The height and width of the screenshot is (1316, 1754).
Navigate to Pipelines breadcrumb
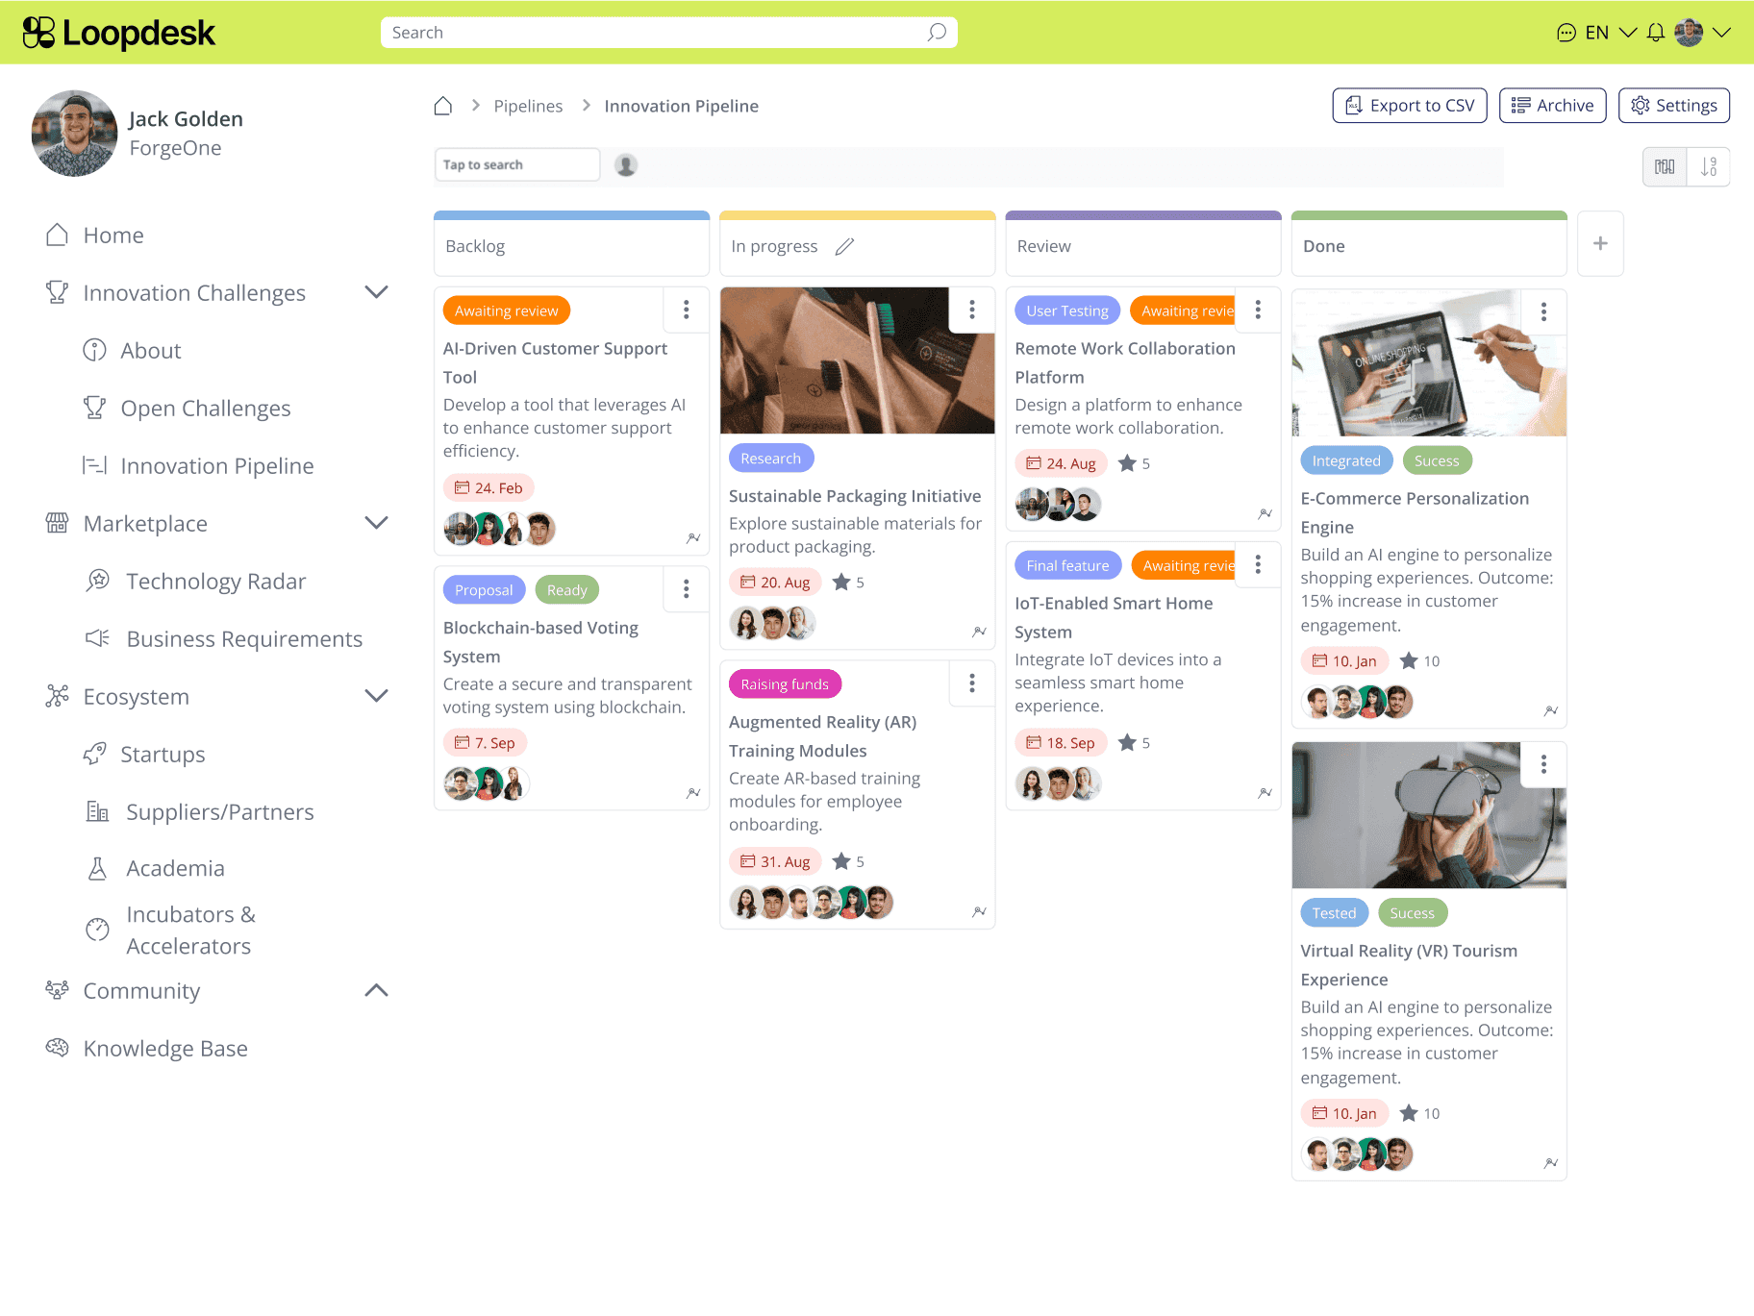click(x=528, y=106)
